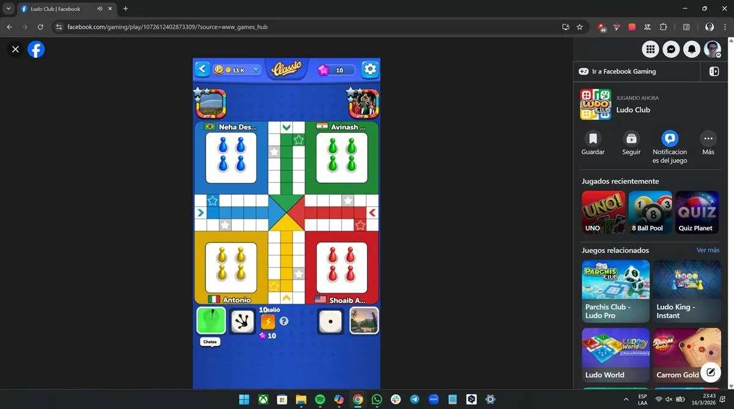Toggle Notificaciones del juego
The image size is (734, 409).
point(670,147)
